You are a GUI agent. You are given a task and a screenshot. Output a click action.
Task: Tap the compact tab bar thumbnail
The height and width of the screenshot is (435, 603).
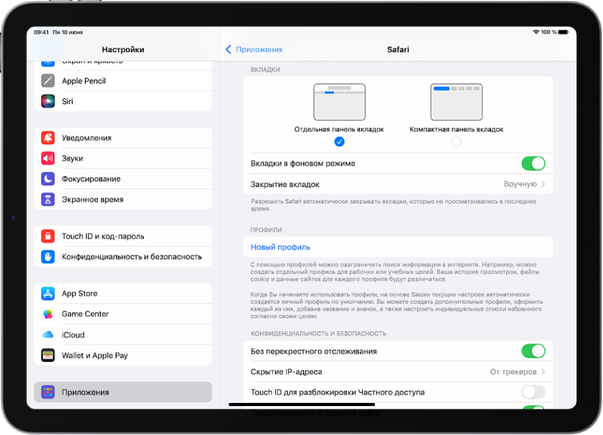[x=457, y=102]
